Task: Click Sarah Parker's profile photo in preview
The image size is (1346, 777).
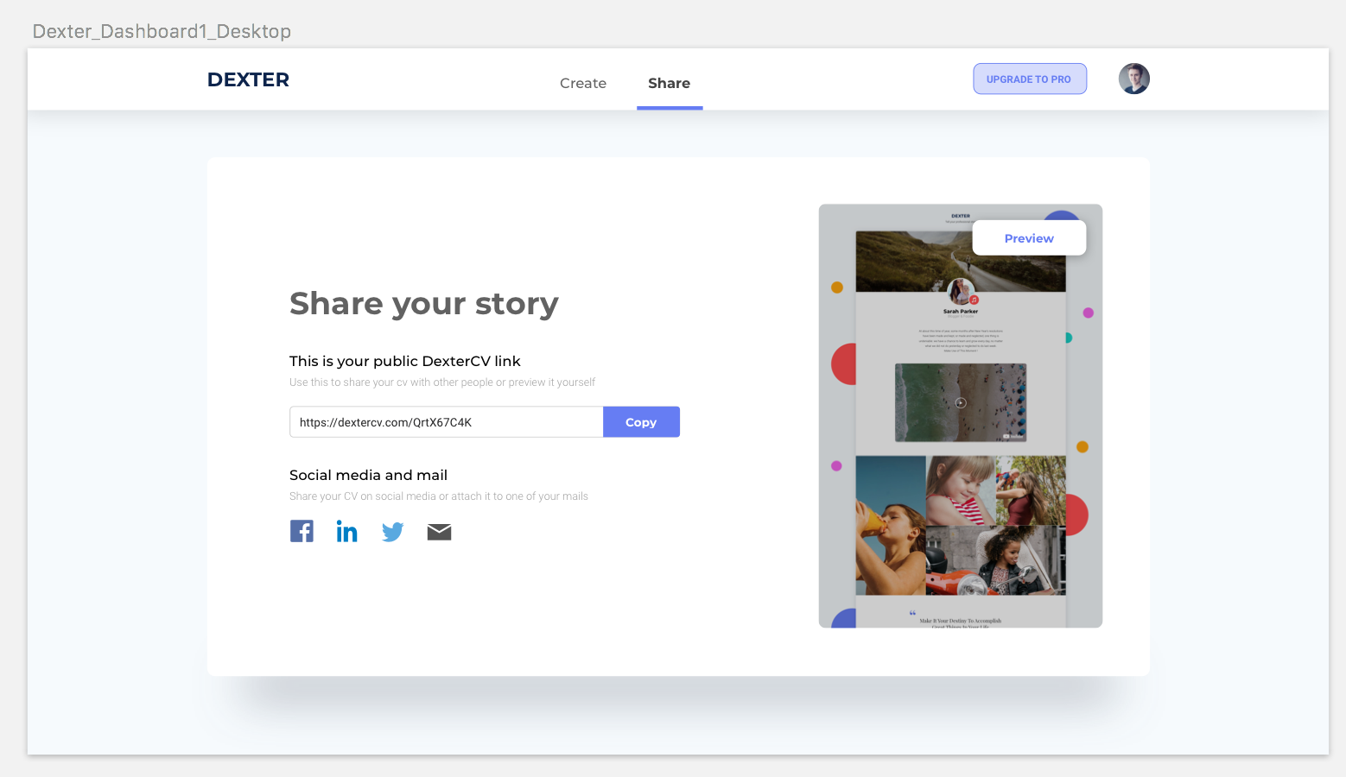Action: tap(960, 293)
